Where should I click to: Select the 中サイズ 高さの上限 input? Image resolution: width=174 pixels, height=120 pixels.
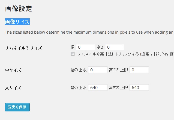(x=139, y=70)
